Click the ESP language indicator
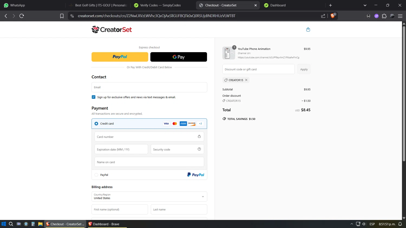The image size is (406, 228). pyautogui.click(x=372, y=224)
